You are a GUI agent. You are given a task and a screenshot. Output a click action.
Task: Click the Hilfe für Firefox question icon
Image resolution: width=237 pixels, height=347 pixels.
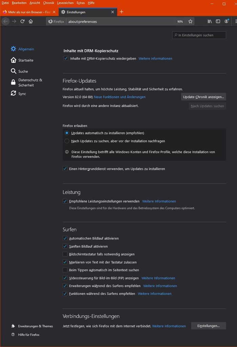[x=13, y=335]
